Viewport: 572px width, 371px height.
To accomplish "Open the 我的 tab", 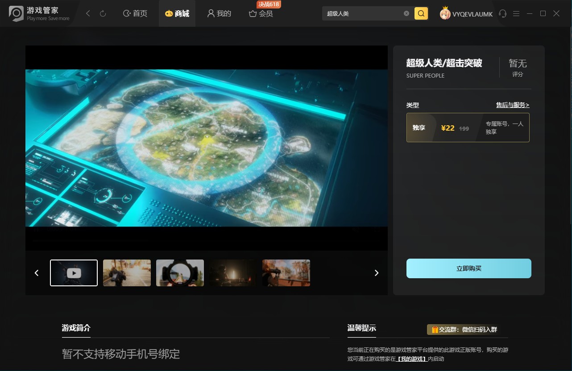I will [x=219, y=14].
